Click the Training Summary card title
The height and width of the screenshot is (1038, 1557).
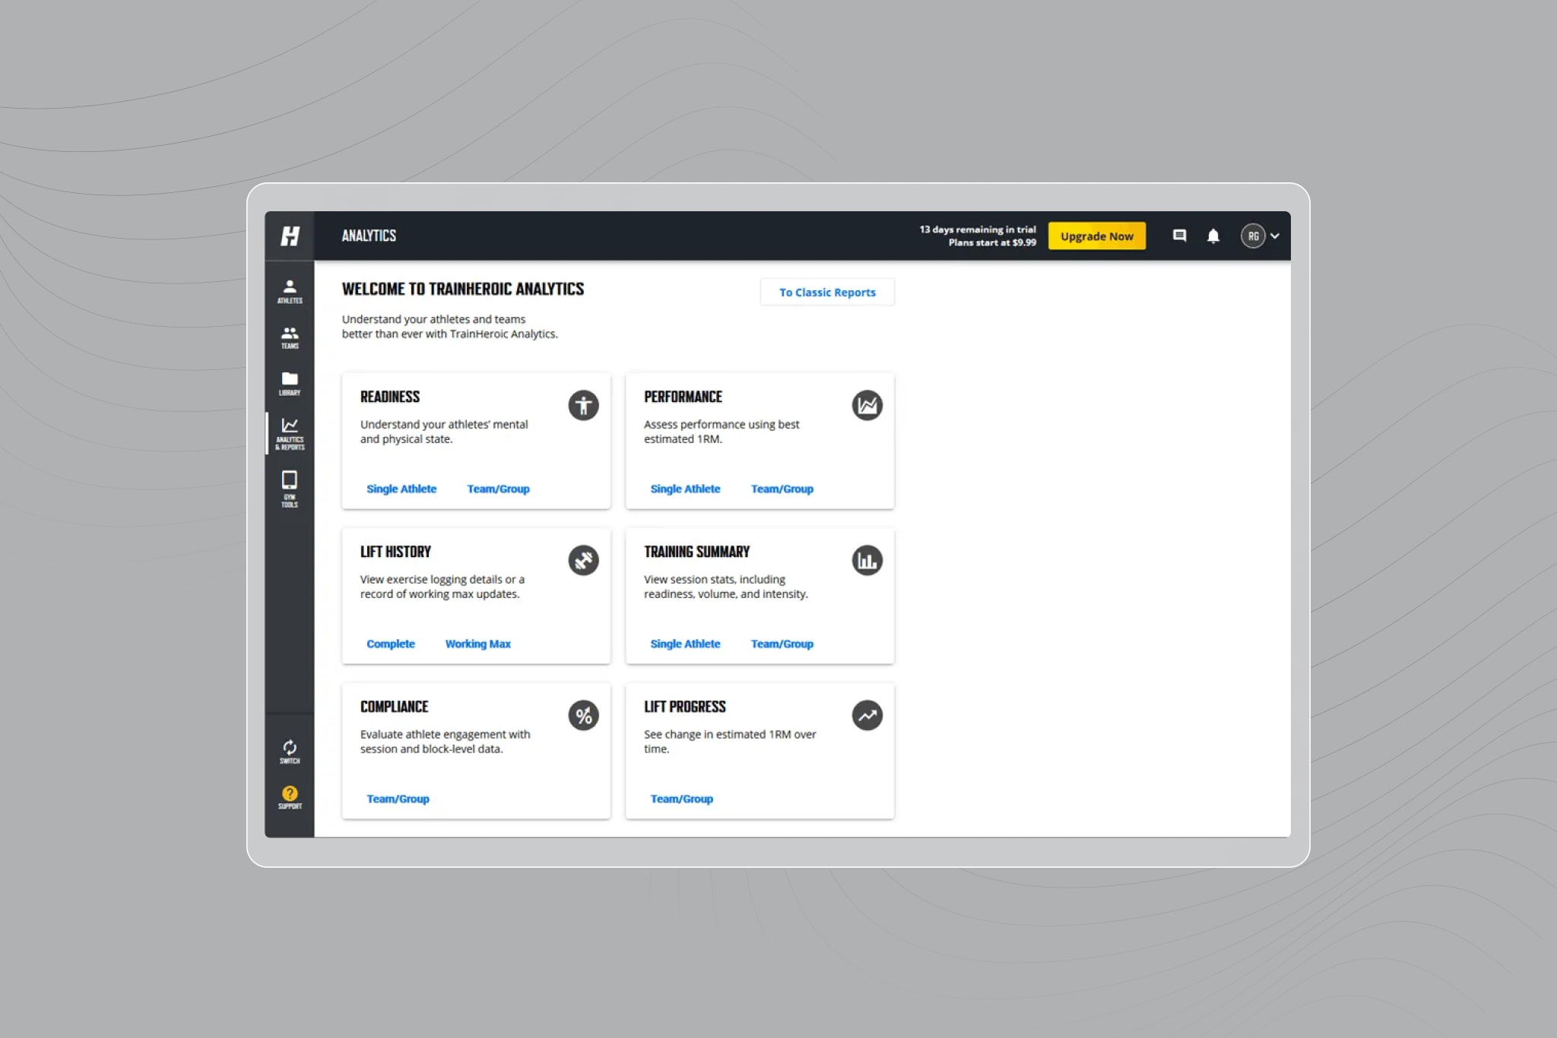coord(696,552)
